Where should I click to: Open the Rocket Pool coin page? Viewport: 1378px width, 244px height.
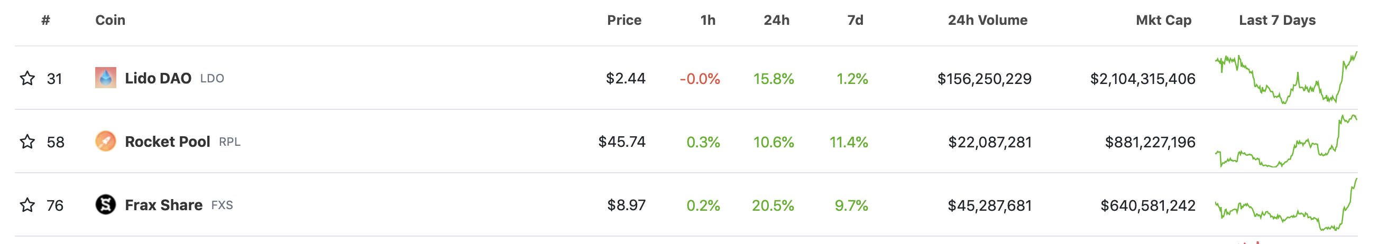click(x=168, y=142)
